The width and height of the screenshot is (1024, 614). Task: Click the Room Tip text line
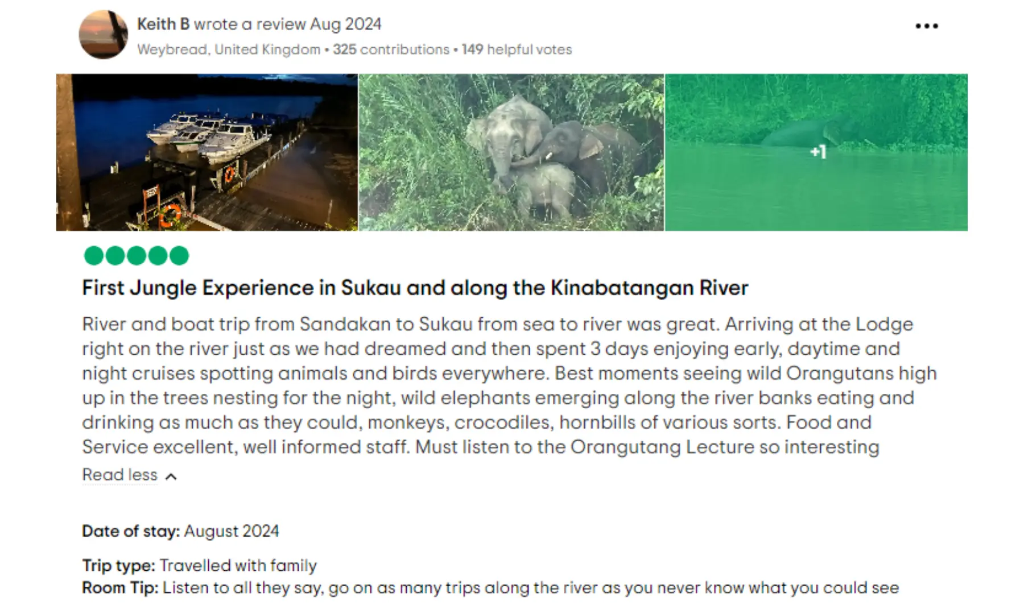[x=490, y=588]
